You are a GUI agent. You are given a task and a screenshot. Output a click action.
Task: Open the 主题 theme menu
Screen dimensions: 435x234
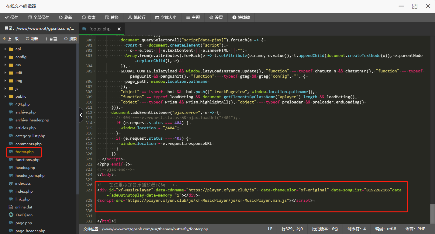(x=193, y=18)
